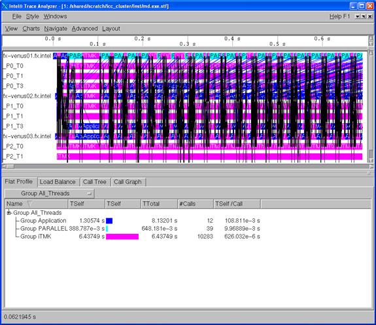Click timeline horizontal scrollbar thumb
This screenshot has width=376, height=325.
(10, 166)
